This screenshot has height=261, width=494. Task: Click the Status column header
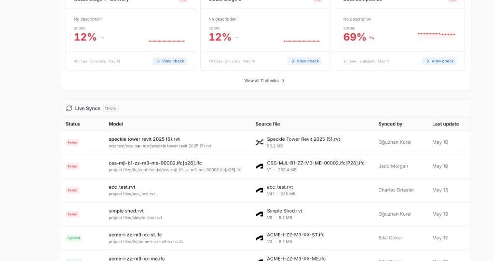pos(73,124)
